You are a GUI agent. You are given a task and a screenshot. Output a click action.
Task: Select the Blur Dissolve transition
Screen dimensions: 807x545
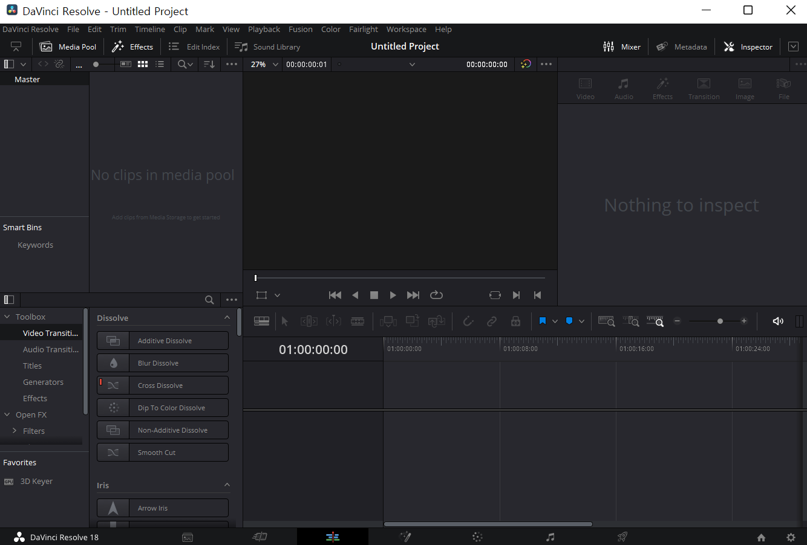click(x=163, y=363)
